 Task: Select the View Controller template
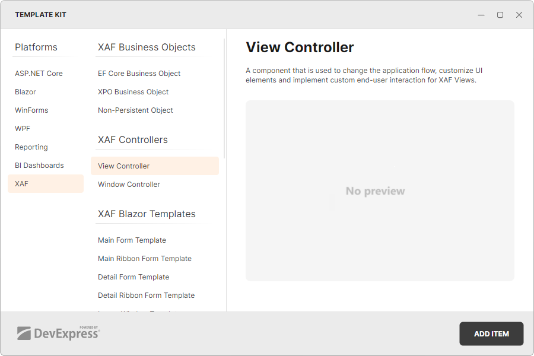122,166
